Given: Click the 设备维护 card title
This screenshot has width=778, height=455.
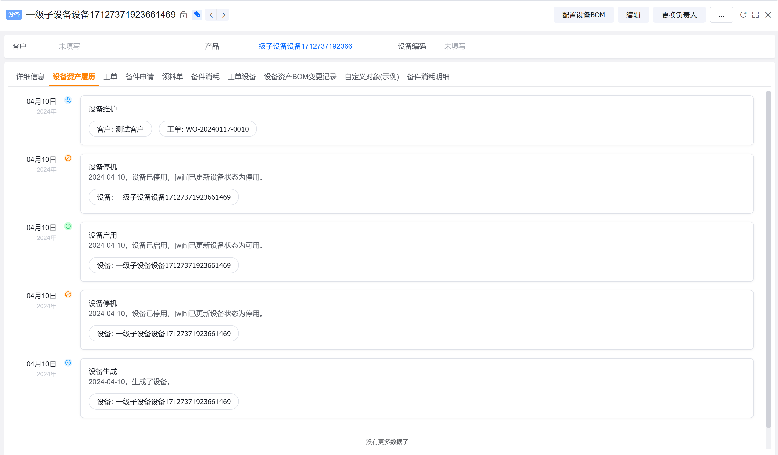Looking at the screenshot, I should tap(103, 109).
